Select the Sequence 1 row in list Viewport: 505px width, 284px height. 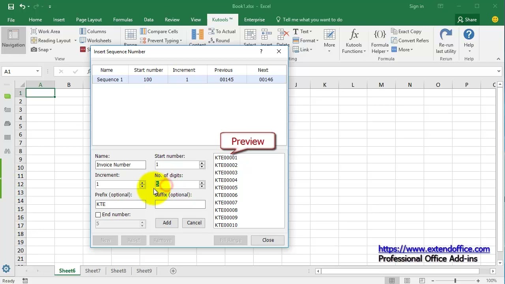(x=189, y=80)
